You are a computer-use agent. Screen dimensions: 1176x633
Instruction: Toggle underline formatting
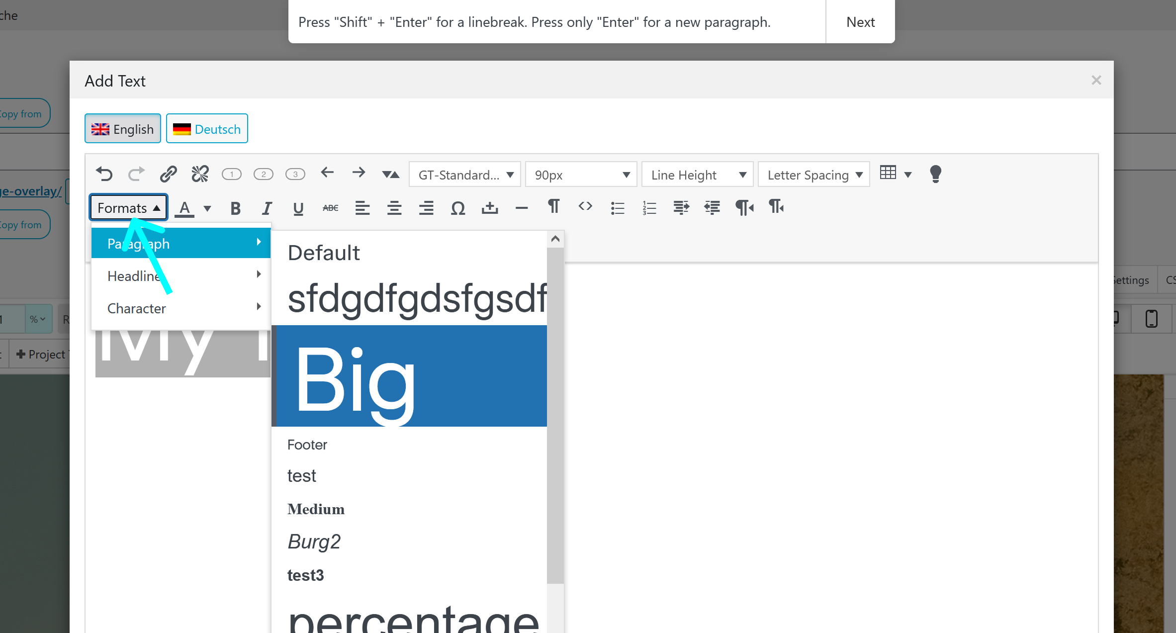pyautogui.click(x=298, y=208)
